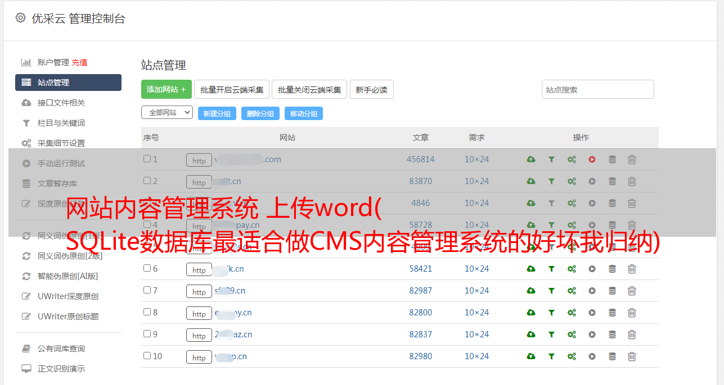Click the 站点搜索 search field
The width and height of the screenshot is (724, 385).
coord(598,89)
